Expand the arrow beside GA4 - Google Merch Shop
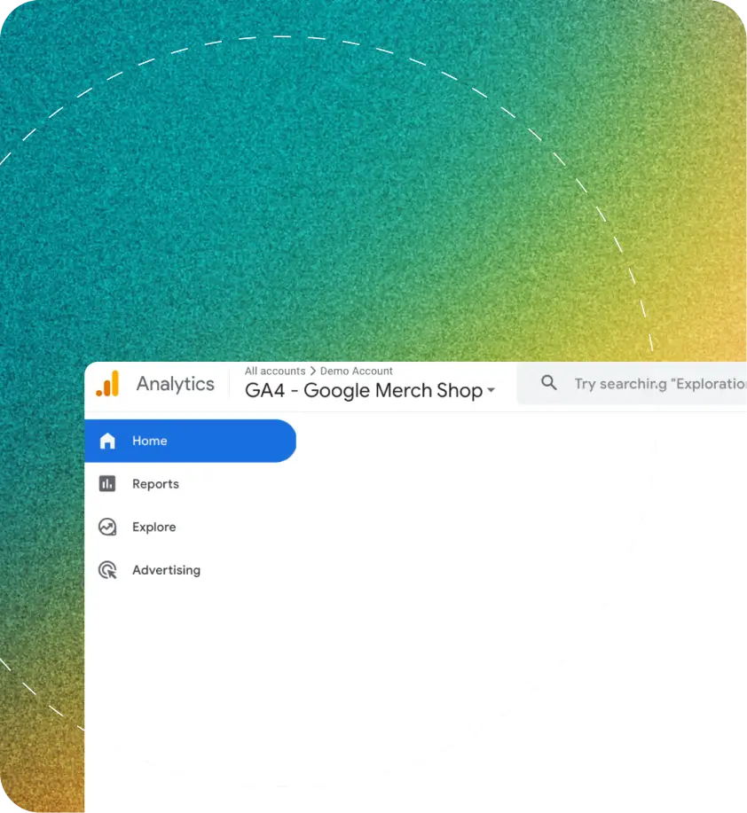The height and width of the screenshot is (813, 747). 491,391
